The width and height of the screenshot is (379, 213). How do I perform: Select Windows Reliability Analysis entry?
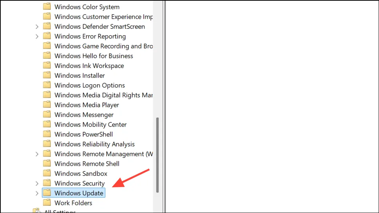tap(94, 144)
